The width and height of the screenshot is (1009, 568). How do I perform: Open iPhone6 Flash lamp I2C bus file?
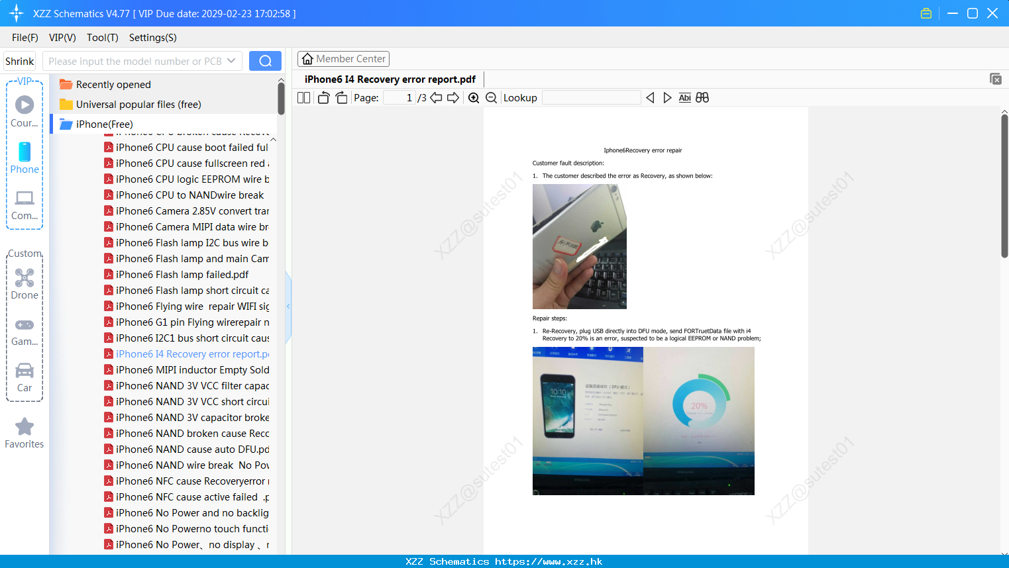pyautogui.click(x=186, y=242)
